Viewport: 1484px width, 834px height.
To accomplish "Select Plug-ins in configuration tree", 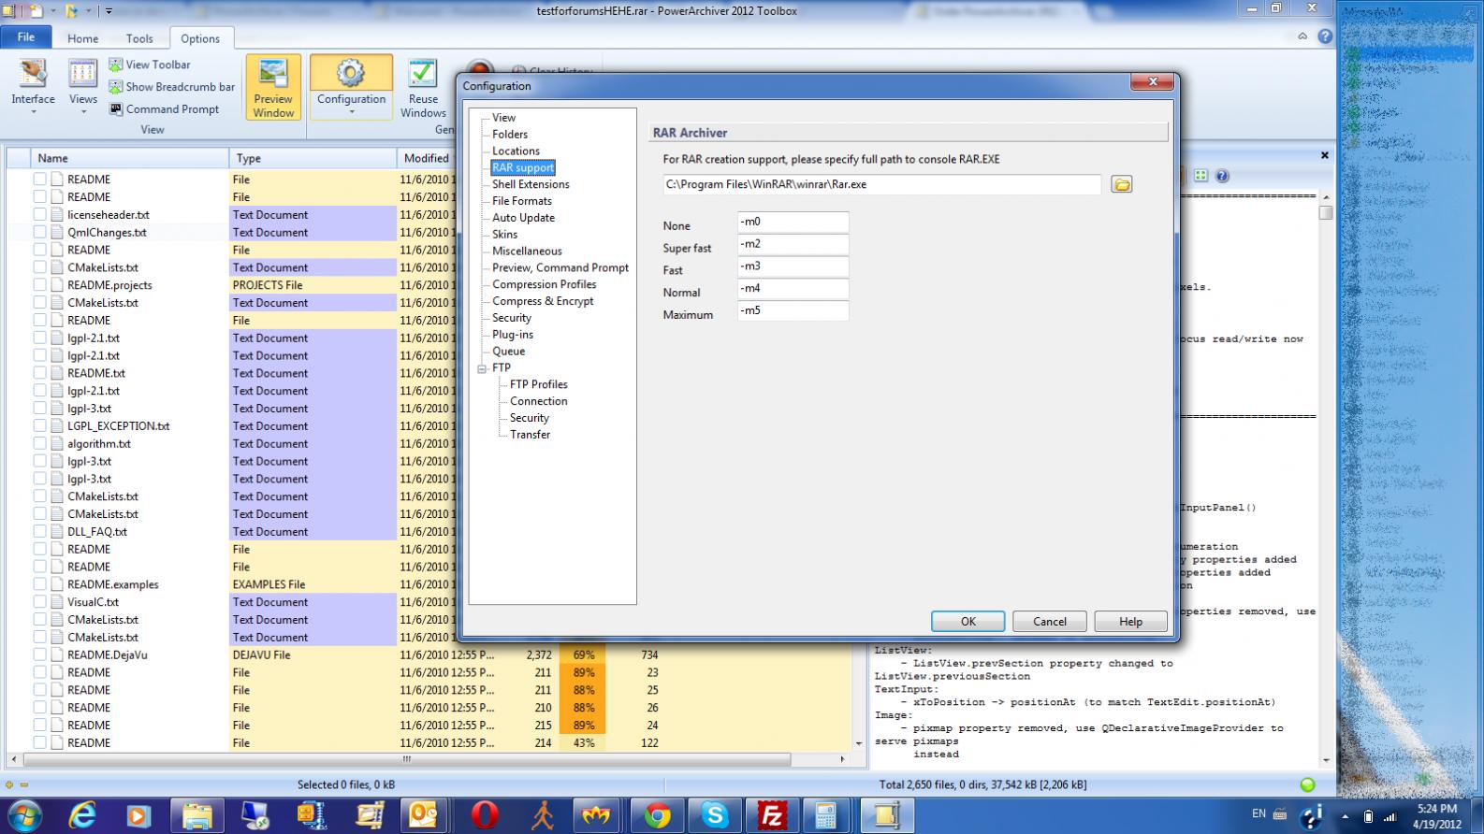I will coord(513,335).
